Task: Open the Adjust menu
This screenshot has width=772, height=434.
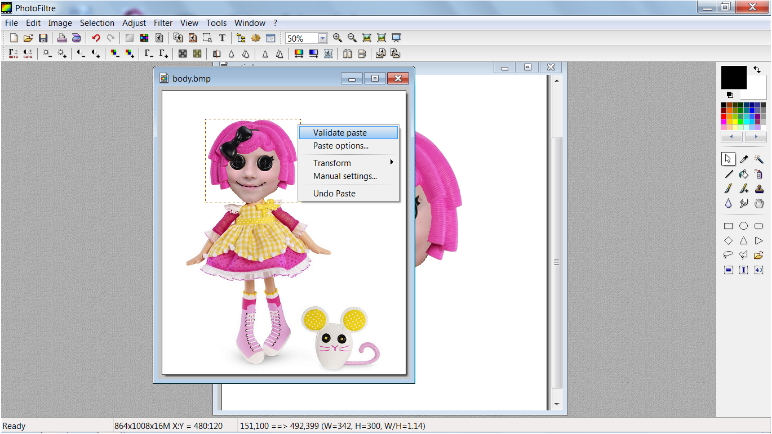Action: 134,23
